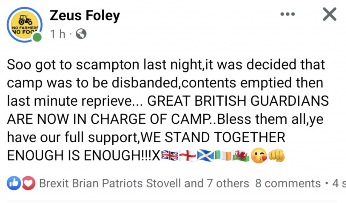Open Zeus Foley's profile name link
The width and height of the screenshot is (346, 203).
84,16
